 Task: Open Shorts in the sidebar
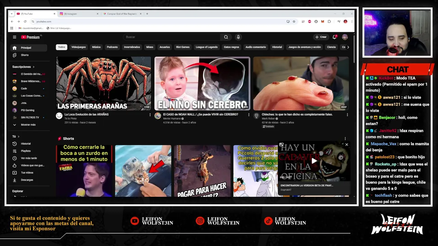(29, 55)
